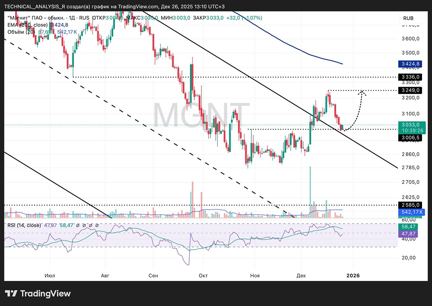The width and height of the screenshot is (432, 306).
Task: Click the 40,00 RSI axis tick
Action: pyautogui.click(x=409, y=239)
